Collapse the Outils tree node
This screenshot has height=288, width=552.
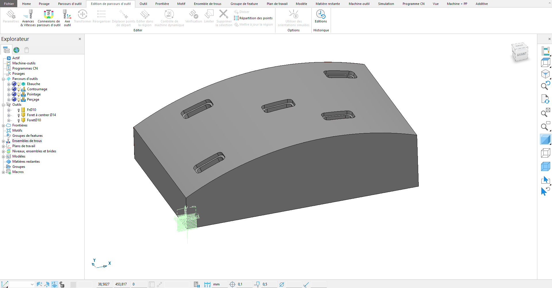coord(3,105)
